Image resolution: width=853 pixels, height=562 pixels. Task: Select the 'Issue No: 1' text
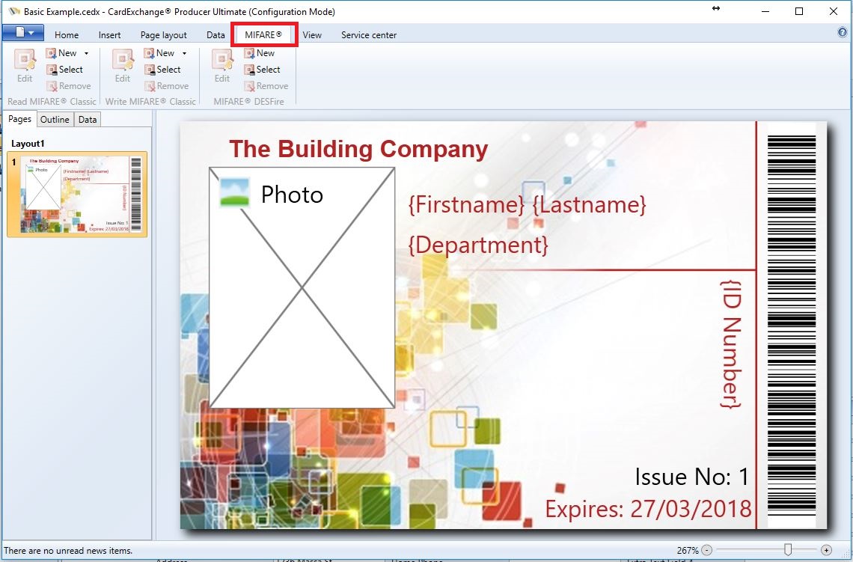click(692, 477)
